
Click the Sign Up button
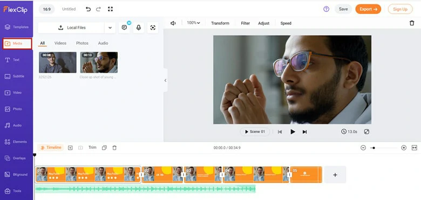click(x=400, y=9)
